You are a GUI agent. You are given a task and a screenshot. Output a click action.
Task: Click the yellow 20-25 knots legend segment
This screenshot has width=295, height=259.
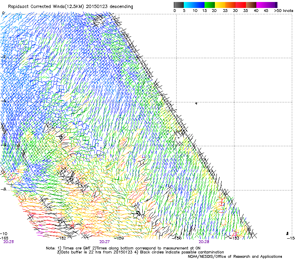click(220, 5)
